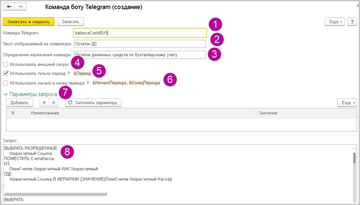Screen dimensions: 360x205
Task: Open hint next to 'начало и конец периода'
Action: tap(88, 83)
